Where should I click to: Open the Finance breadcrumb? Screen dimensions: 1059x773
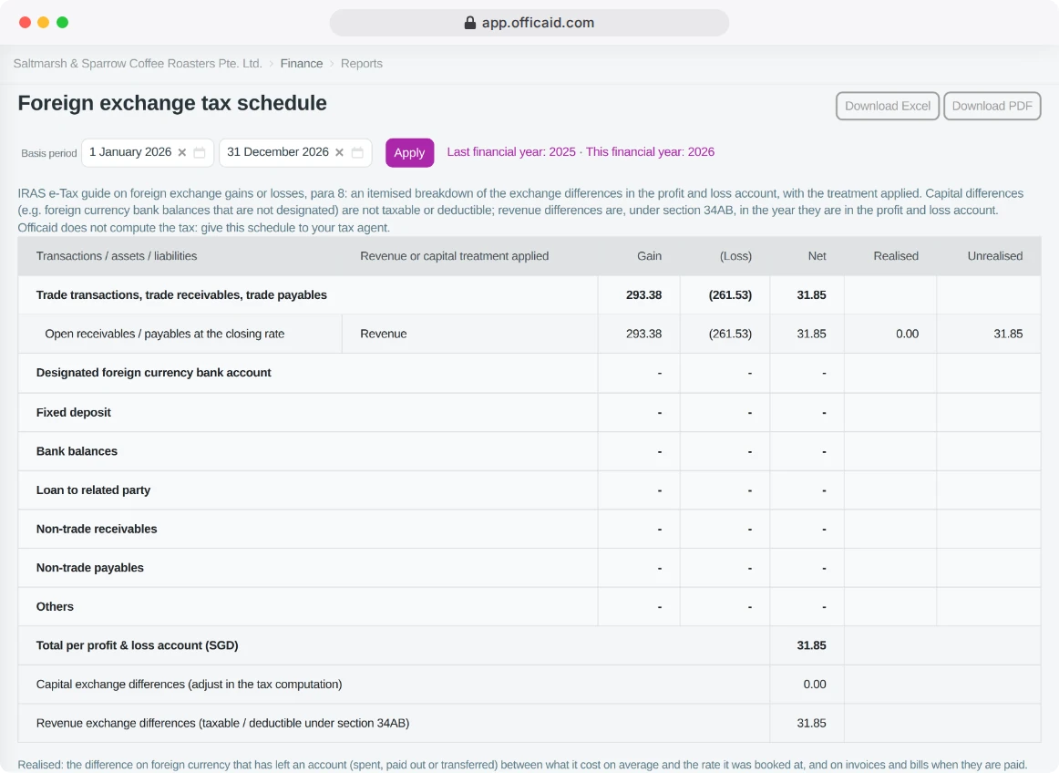pyautogui.click(x=302, y=64)
